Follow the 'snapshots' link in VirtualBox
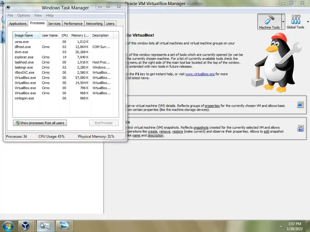The image size is (310, 232). (x=201, y=127)
